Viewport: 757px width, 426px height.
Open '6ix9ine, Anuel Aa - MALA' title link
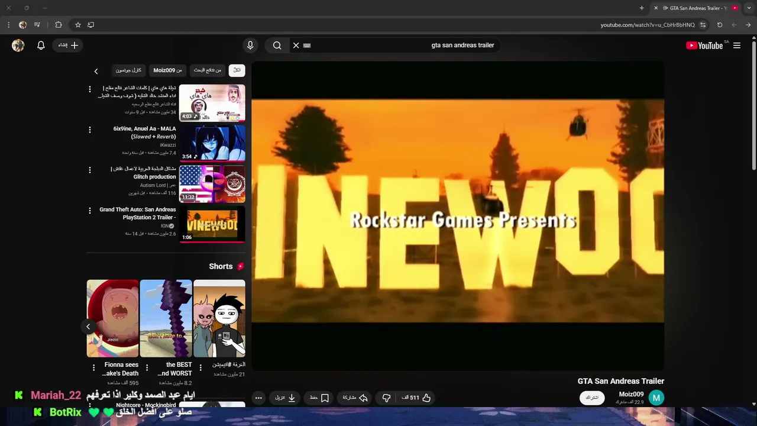click(x=145, y=133)
